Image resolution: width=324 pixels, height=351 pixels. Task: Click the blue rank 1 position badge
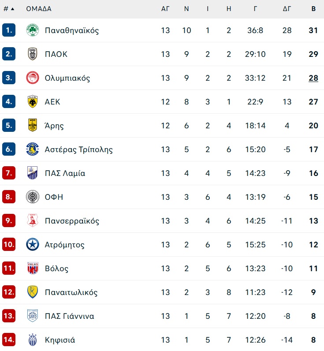click(9, 30)
